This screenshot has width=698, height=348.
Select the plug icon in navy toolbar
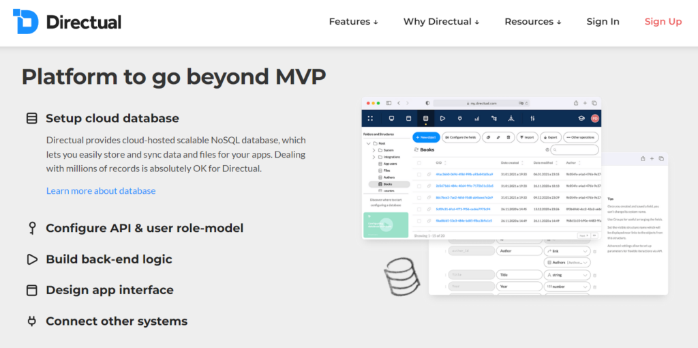click(x=459, y=118)
